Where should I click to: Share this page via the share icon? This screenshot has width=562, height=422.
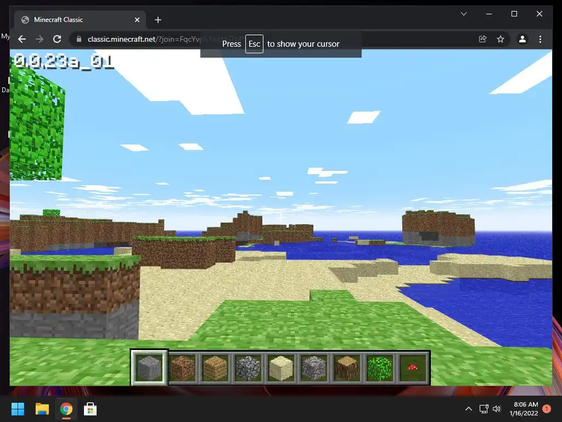pos(483,39)
